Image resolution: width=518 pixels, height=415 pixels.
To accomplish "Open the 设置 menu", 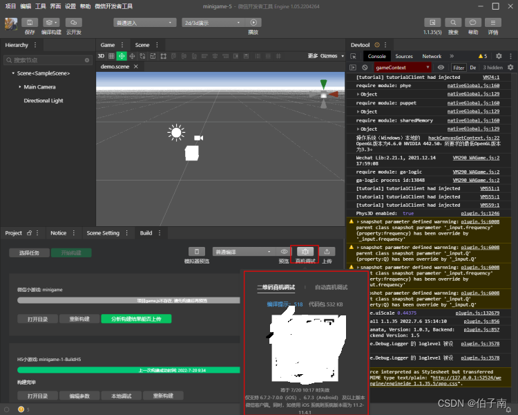I will pyautogui.click(x=70, y=6).
